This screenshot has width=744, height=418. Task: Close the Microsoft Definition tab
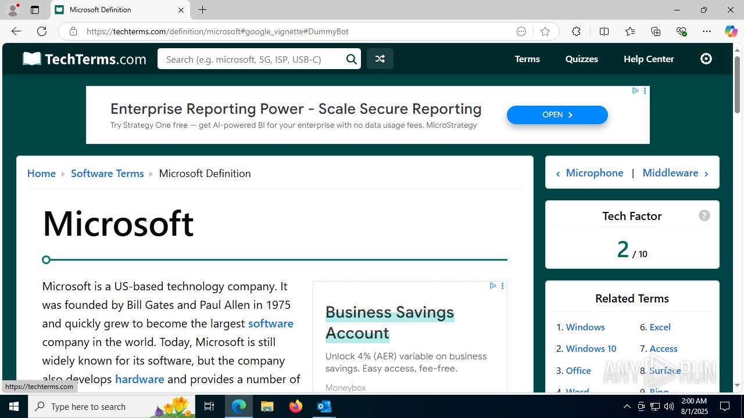coord(181,10)
